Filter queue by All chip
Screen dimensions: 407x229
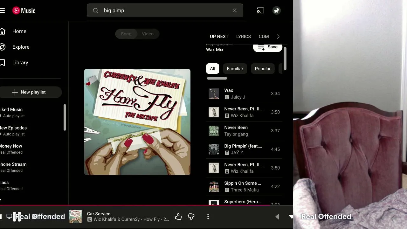click(x=212, y=69)
